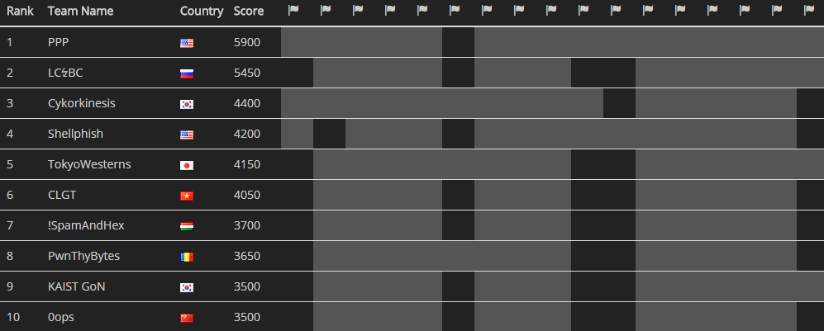Viewport: 824px width, 331px height.
Task: Click the United States flag beside PPP
Action: [187, 43]
